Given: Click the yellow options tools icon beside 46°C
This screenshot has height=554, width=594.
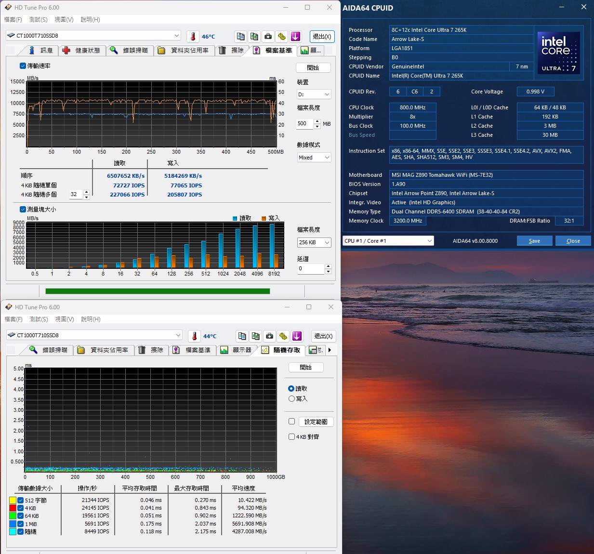Looking at the screenshot, I should click(x=282, y=37).
